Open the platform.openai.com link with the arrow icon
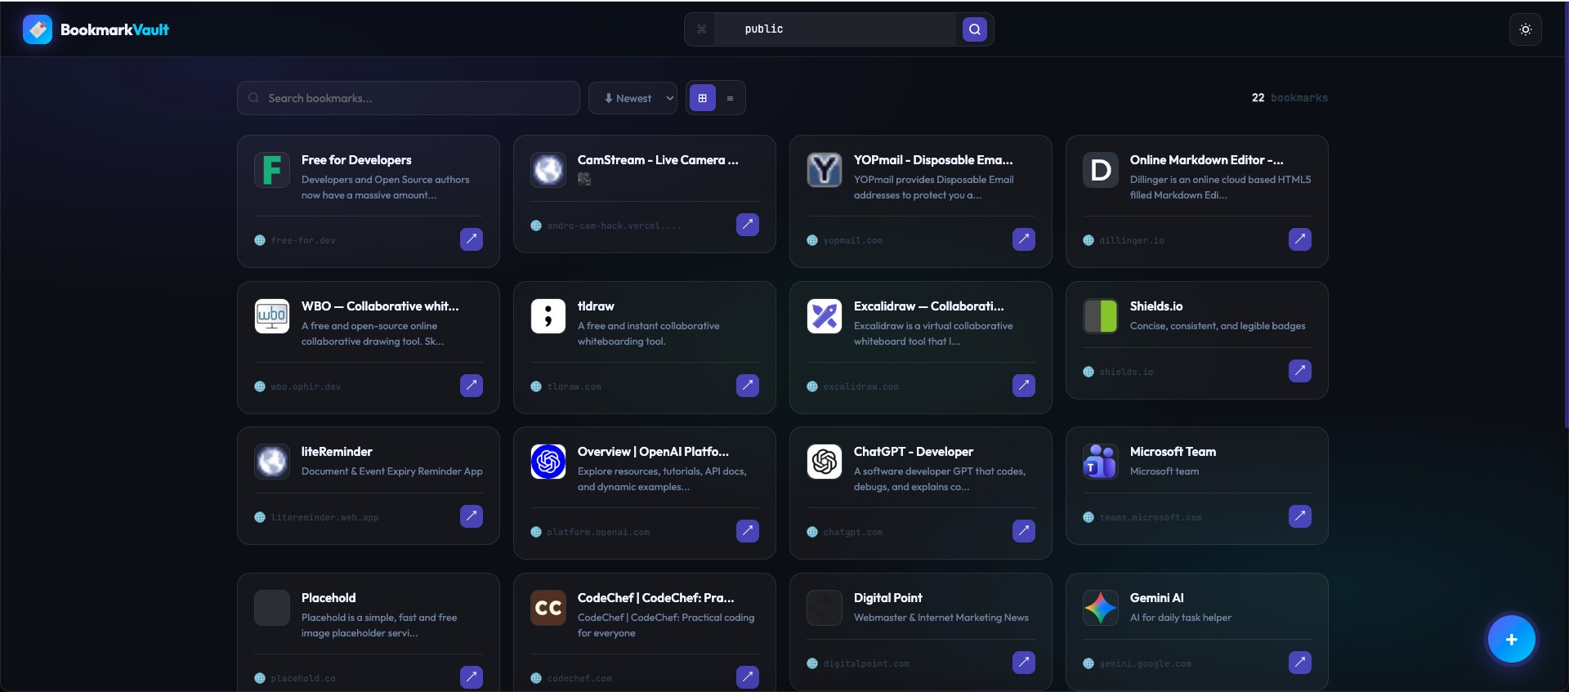The height and width of the screenshot is (692, 1569). (x=748, y=531)
